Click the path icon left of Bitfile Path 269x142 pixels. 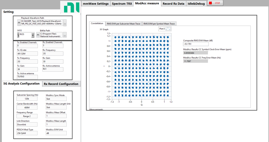tap(38, 35)
